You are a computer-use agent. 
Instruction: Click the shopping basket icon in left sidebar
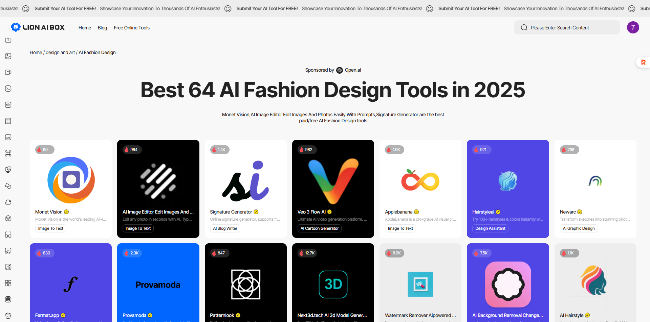coord(8,316)
